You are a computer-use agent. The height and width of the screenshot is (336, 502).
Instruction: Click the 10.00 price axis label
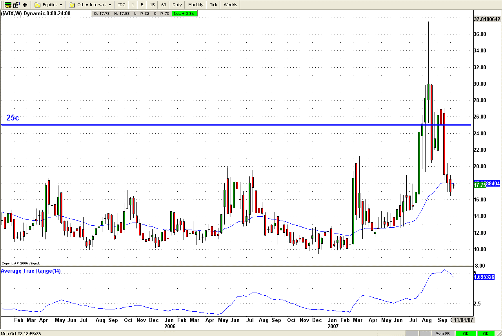click(480, 250)
